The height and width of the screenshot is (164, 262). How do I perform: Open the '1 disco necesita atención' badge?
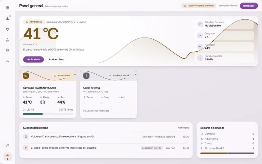click(x=199, y=6)
